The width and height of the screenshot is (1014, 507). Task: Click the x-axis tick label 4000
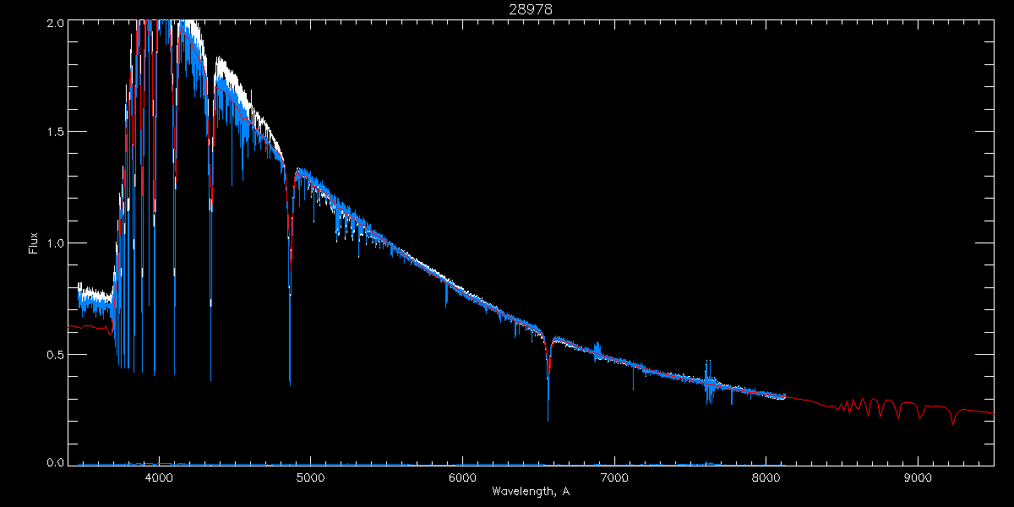click(x=158, y=477)
